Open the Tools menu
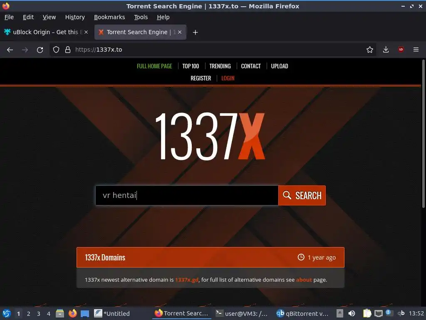 141,17
